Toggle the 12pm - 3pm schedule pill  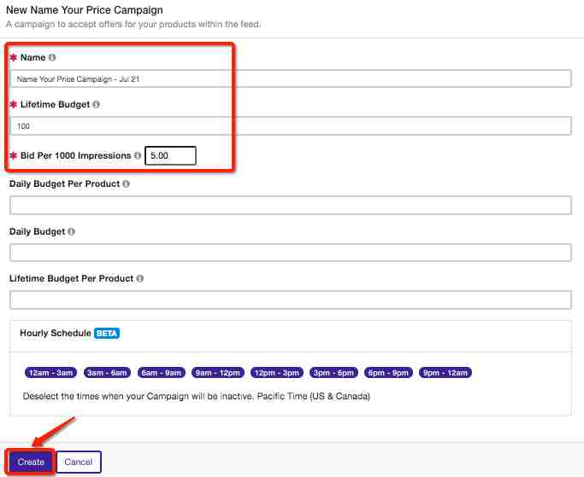(x=277, y=373)
